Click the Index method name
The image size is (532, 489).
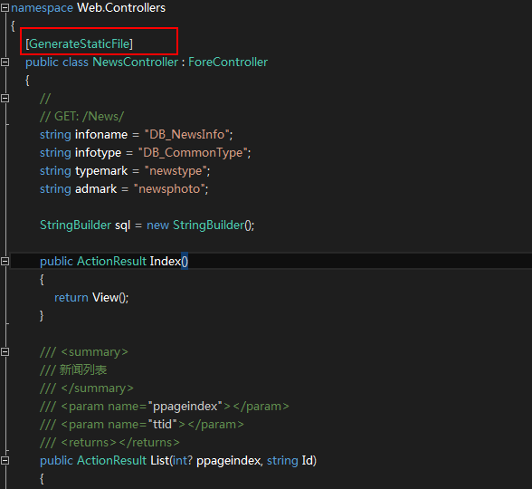click(166, 262)
